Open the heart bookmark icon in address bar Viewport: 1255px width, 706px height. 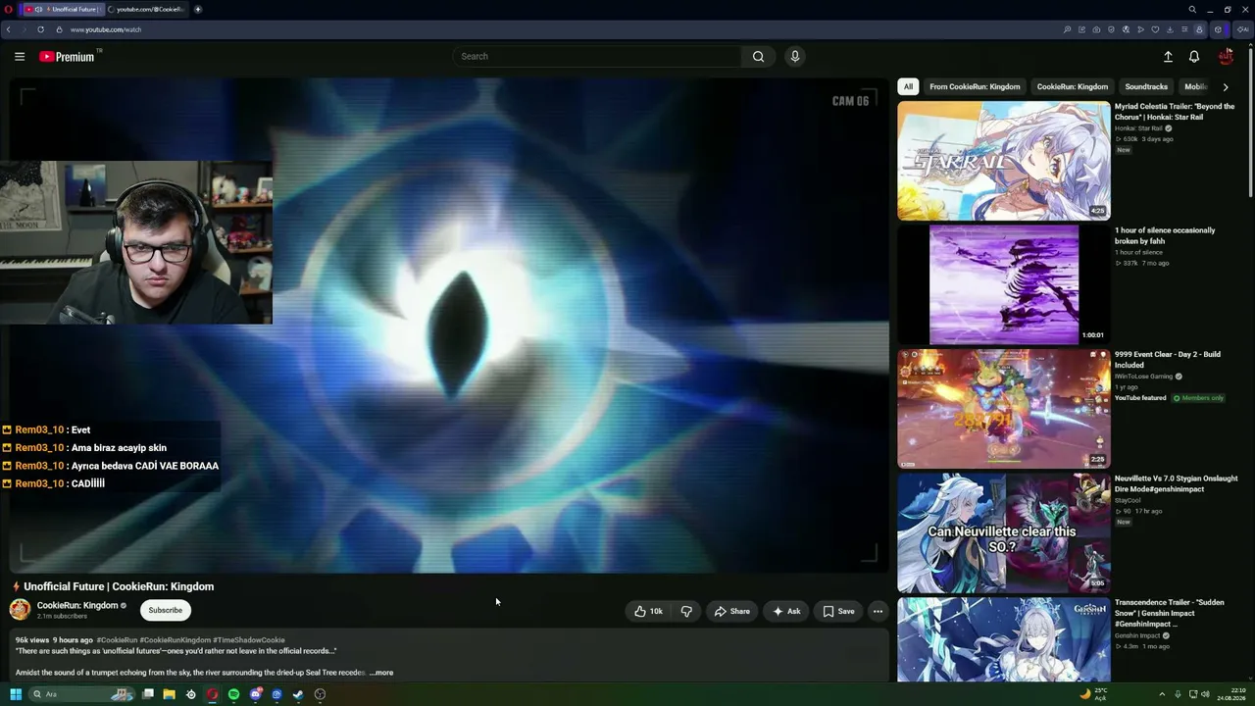(x=1155, y=29)
